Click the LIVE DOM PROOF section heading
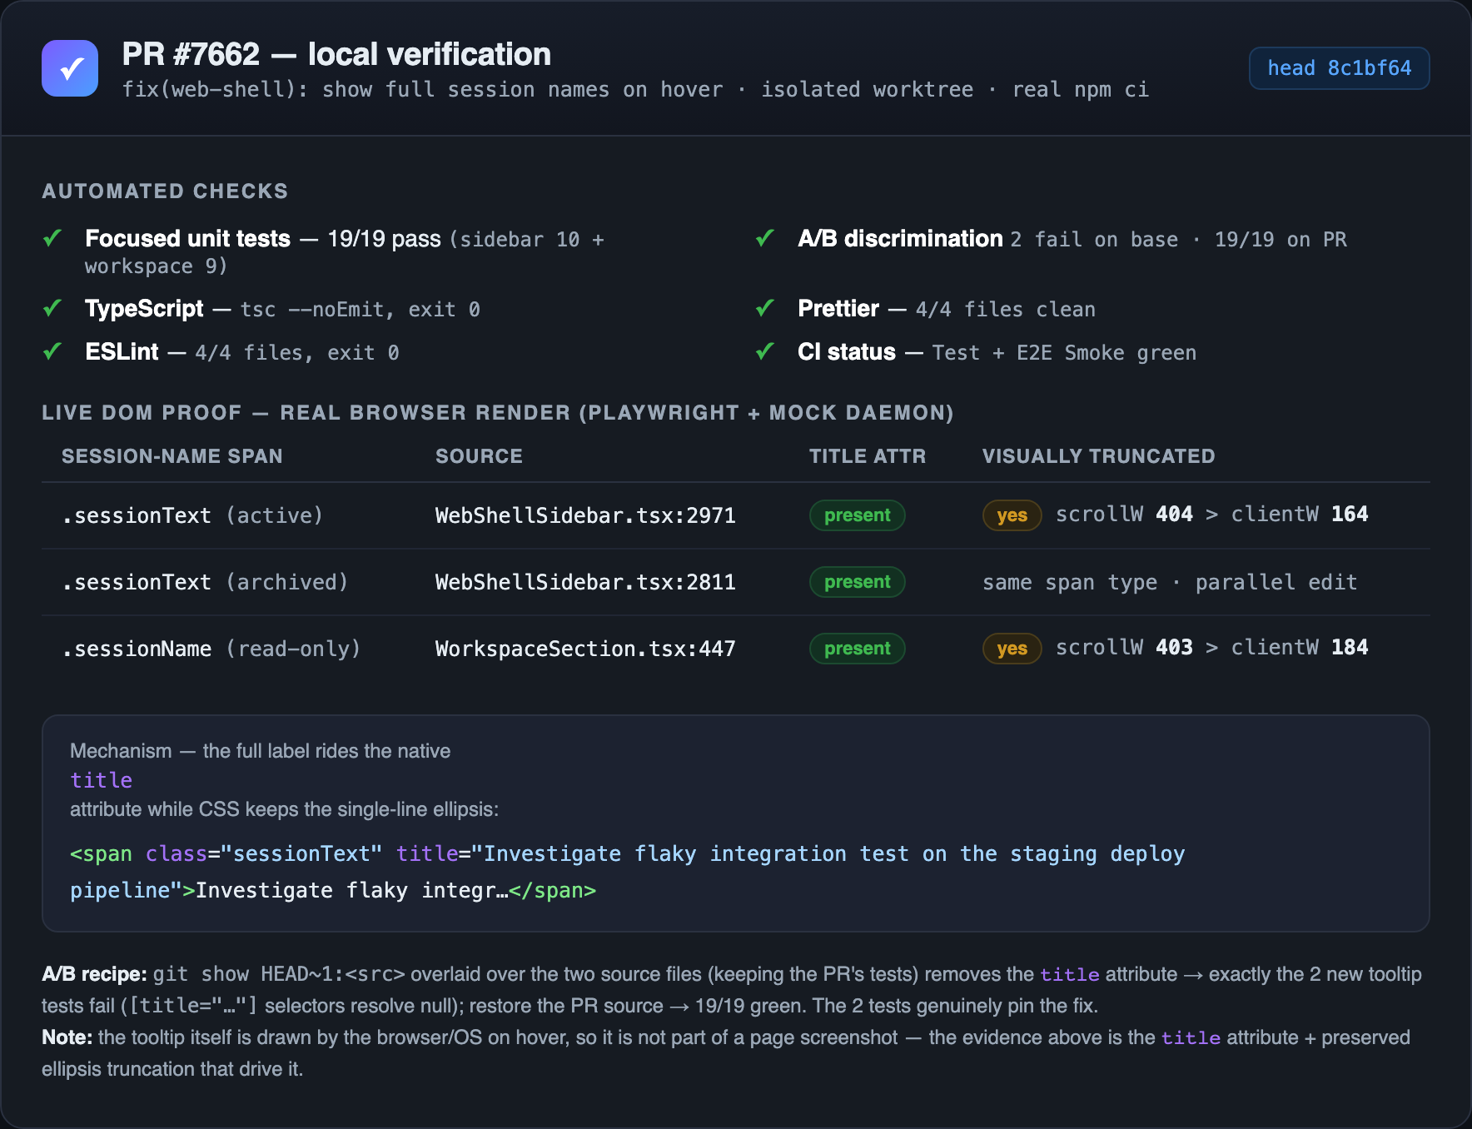 498,413
